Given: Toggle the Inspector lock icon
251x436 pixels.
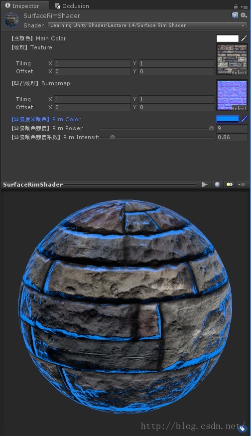Looking at the screenshot, I should point(236,6).
